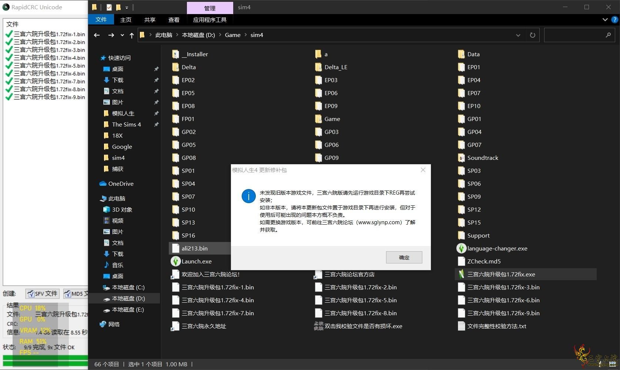Select the __Installer folder icon

point(175,54)
